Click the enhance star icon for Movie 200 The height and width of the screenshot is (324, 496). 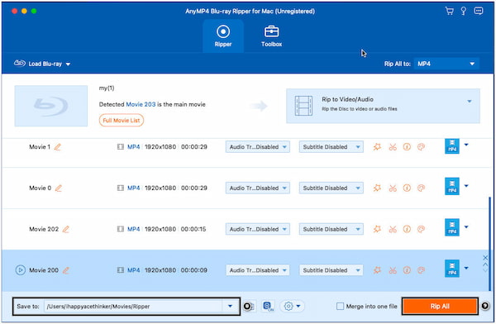[377, 270]
